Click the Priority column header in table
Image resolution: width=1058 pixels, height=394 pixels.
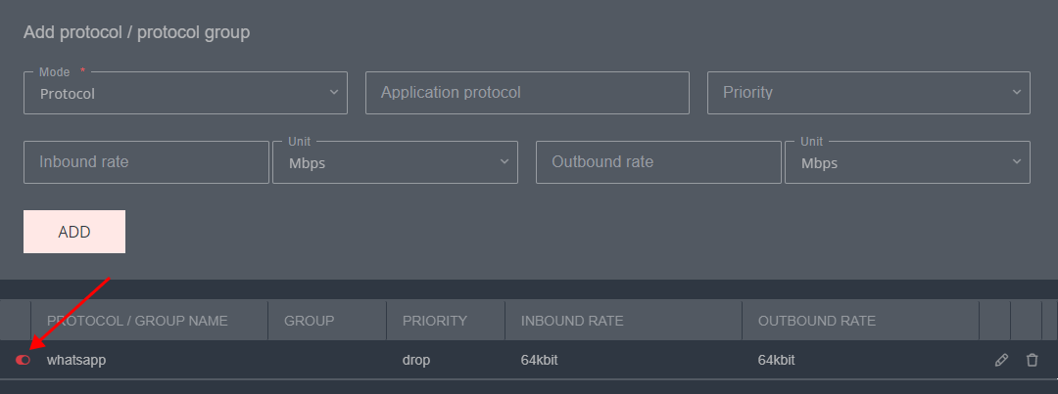434,321
